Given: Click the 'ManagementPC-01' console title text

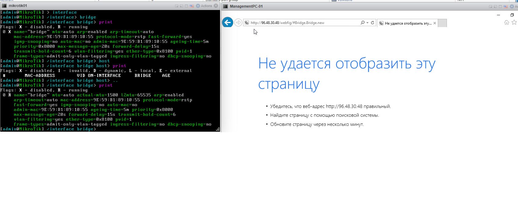Looking at the screenshot, I should (246, 6).
